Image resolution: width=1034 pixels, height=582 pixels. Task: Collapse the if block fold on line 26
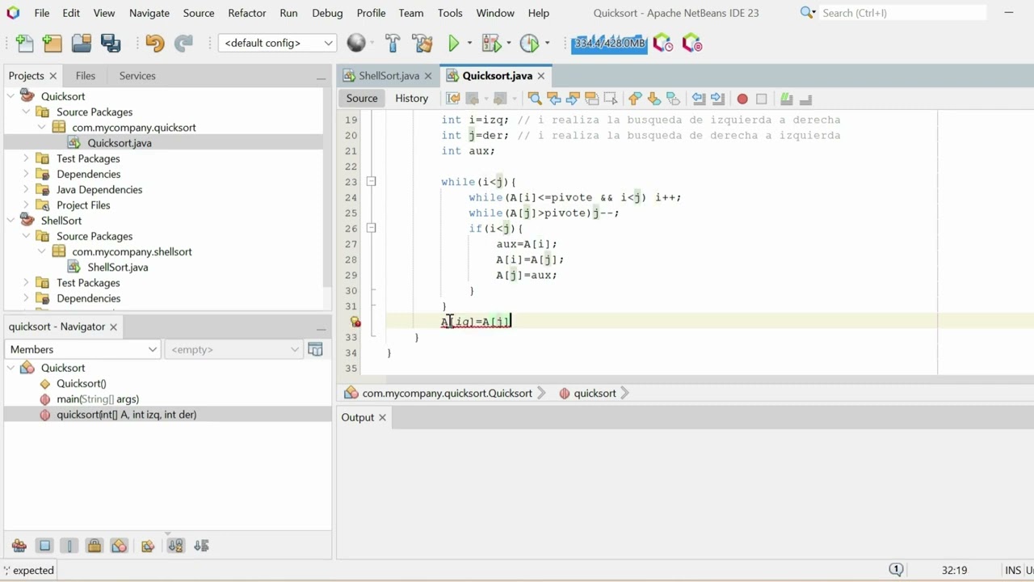371,228
